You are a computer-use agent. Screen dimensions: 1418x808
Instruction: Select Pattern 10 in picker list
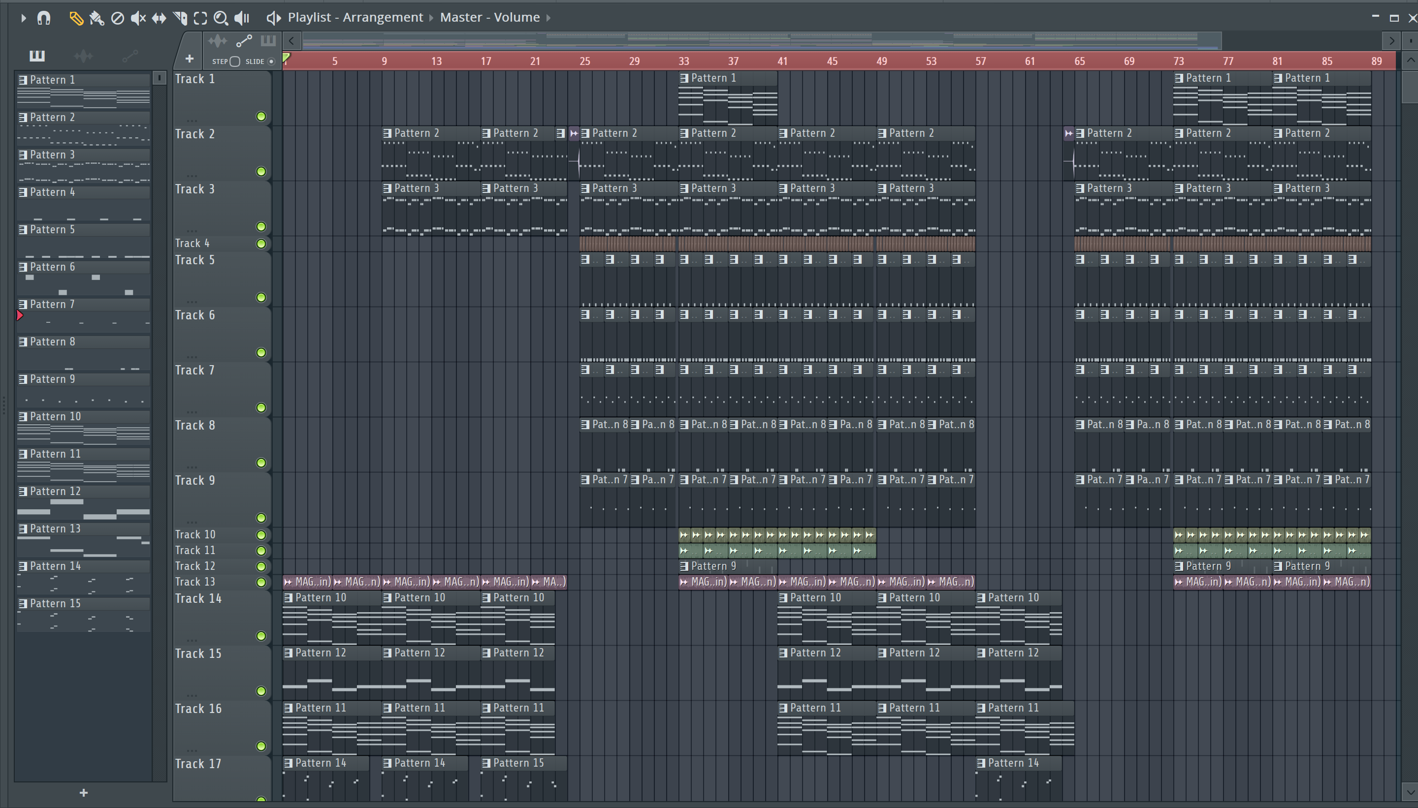pos(83,427)
